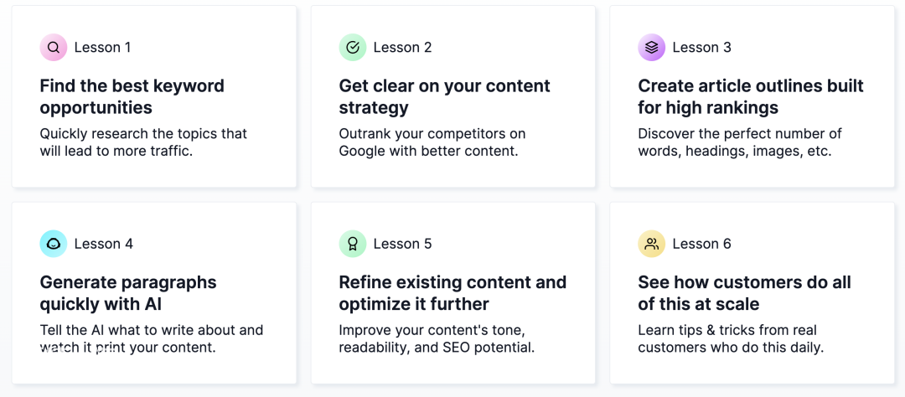
Task: Open 'See how customers do all of this at scale'
Action: 745,293
